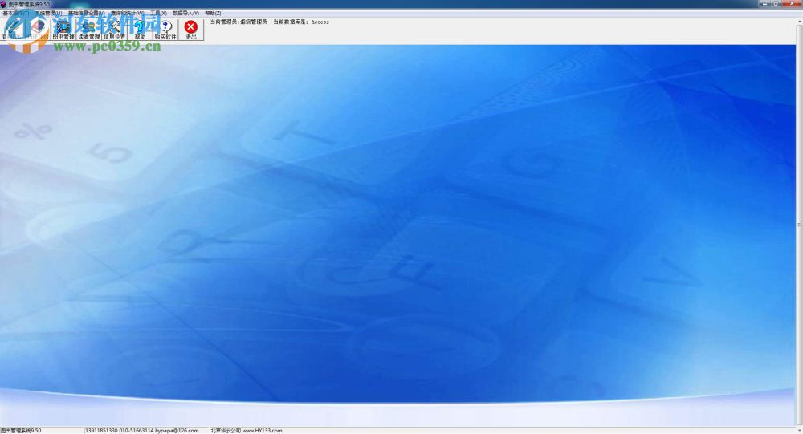Click the 当前数据库是: Access label
Viewport: 803px width, 434px height.
coord(301,22)
